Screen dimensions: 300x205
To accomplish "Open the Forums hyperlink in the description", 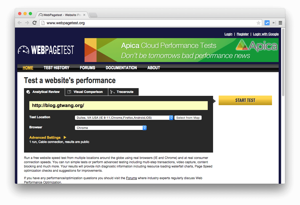I will click(x=131, y=178).
